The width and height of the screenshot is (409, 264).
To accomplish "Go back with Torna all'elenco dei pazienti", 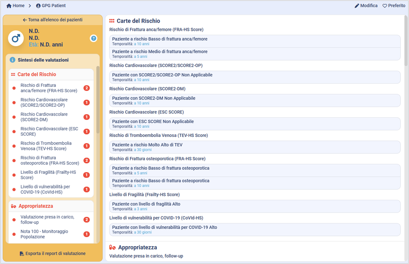I will coord(53,20).
